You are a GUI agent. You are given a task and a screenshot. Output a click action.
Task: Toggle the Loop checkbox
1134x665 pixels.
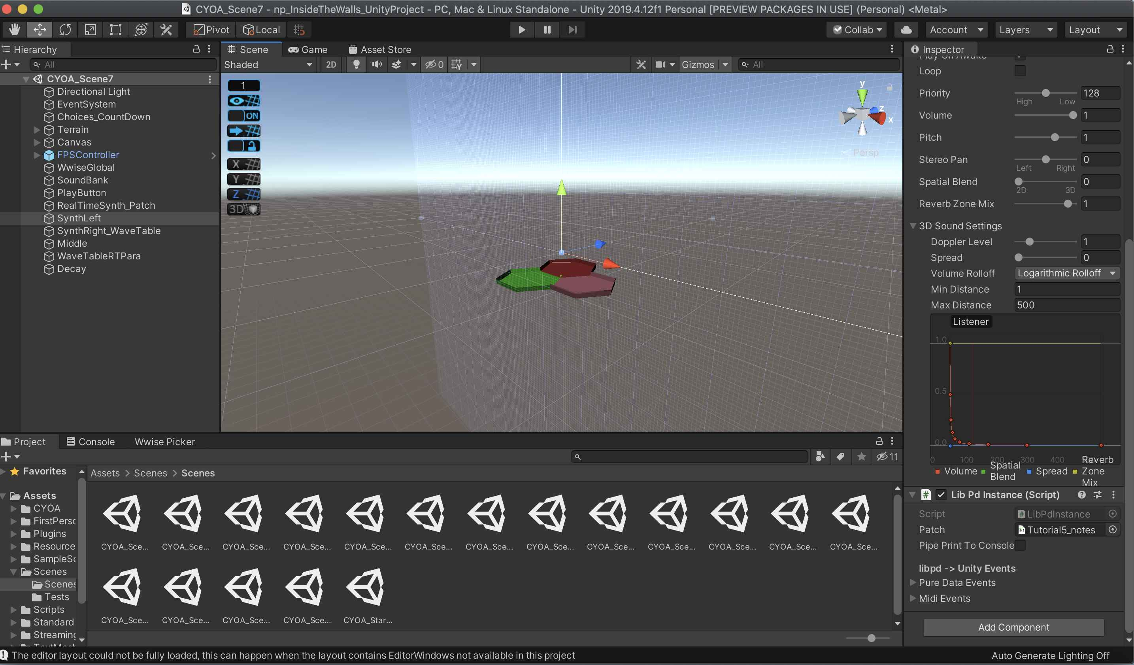coord(1020,71)
